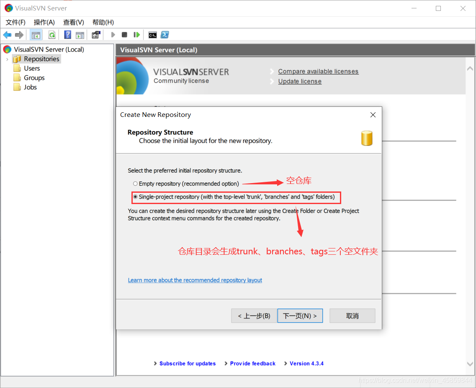This screenshot has width=476, height=388.
Task: Open the Properties toolbar icon
Action: click(x=96, y=35)
